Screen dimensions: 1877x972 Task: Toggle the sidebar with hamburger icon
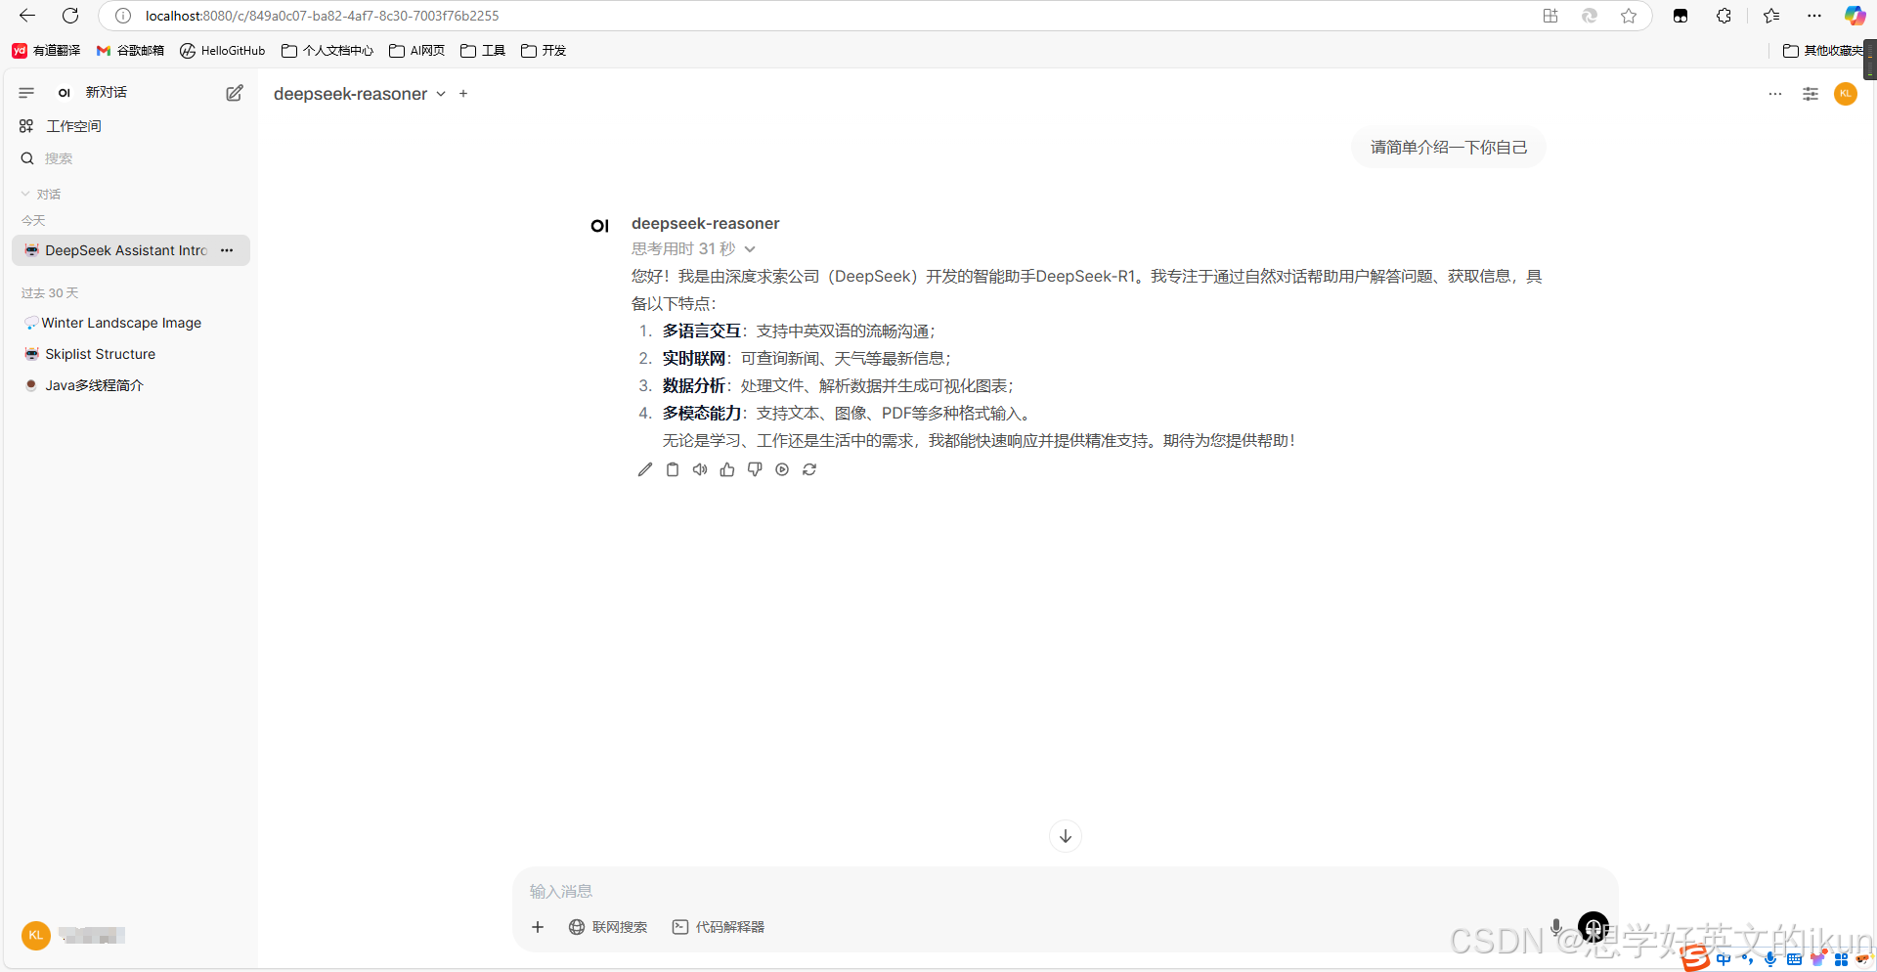point(26,93)
